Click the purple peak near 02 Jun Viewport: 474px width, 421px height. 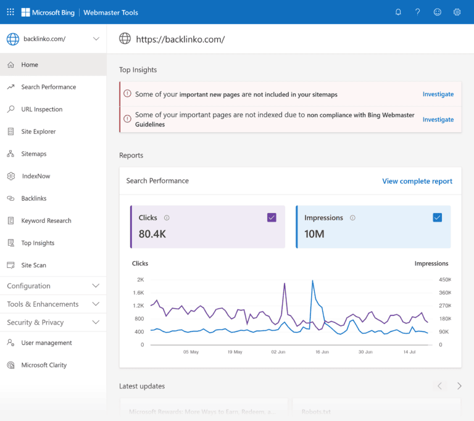click(285, 284)
